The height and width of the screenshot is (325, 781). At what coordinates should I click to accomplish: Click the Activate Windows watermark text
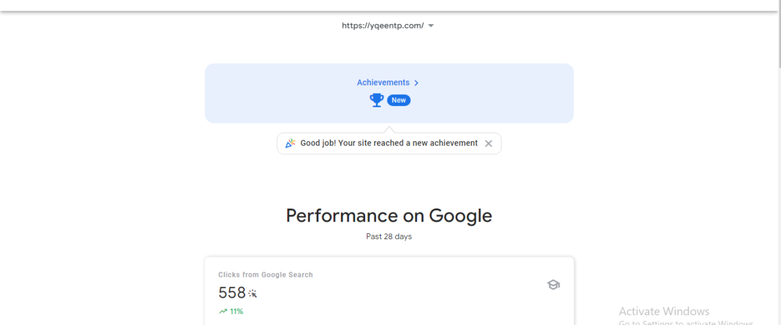click(664, 311)
